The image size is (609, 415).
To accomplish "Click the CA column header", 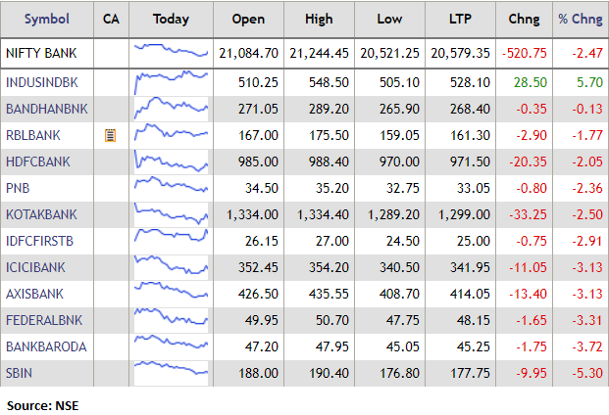I will pyautogui.click(x=111, y=19).
